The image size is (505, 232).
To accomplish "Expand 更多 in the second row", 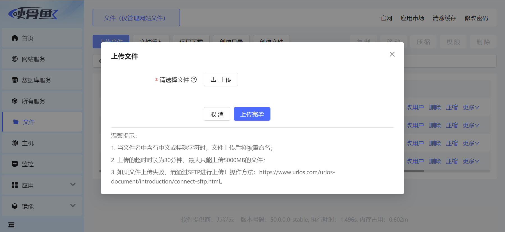I will pyautogui.click(x=471, y=125).
